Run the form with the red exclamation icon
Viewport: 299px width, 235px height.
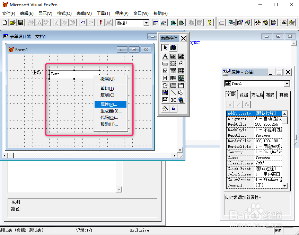(101, 22)
